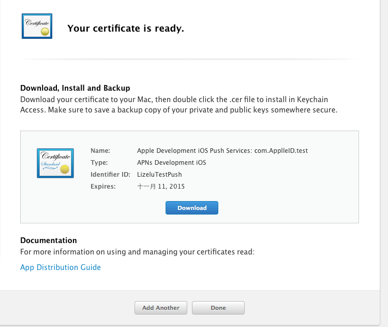Image resolution: width=388 pixels, height=327 pixels.
Task: Click the Documentation heading
Action: (x=49, y=240)
